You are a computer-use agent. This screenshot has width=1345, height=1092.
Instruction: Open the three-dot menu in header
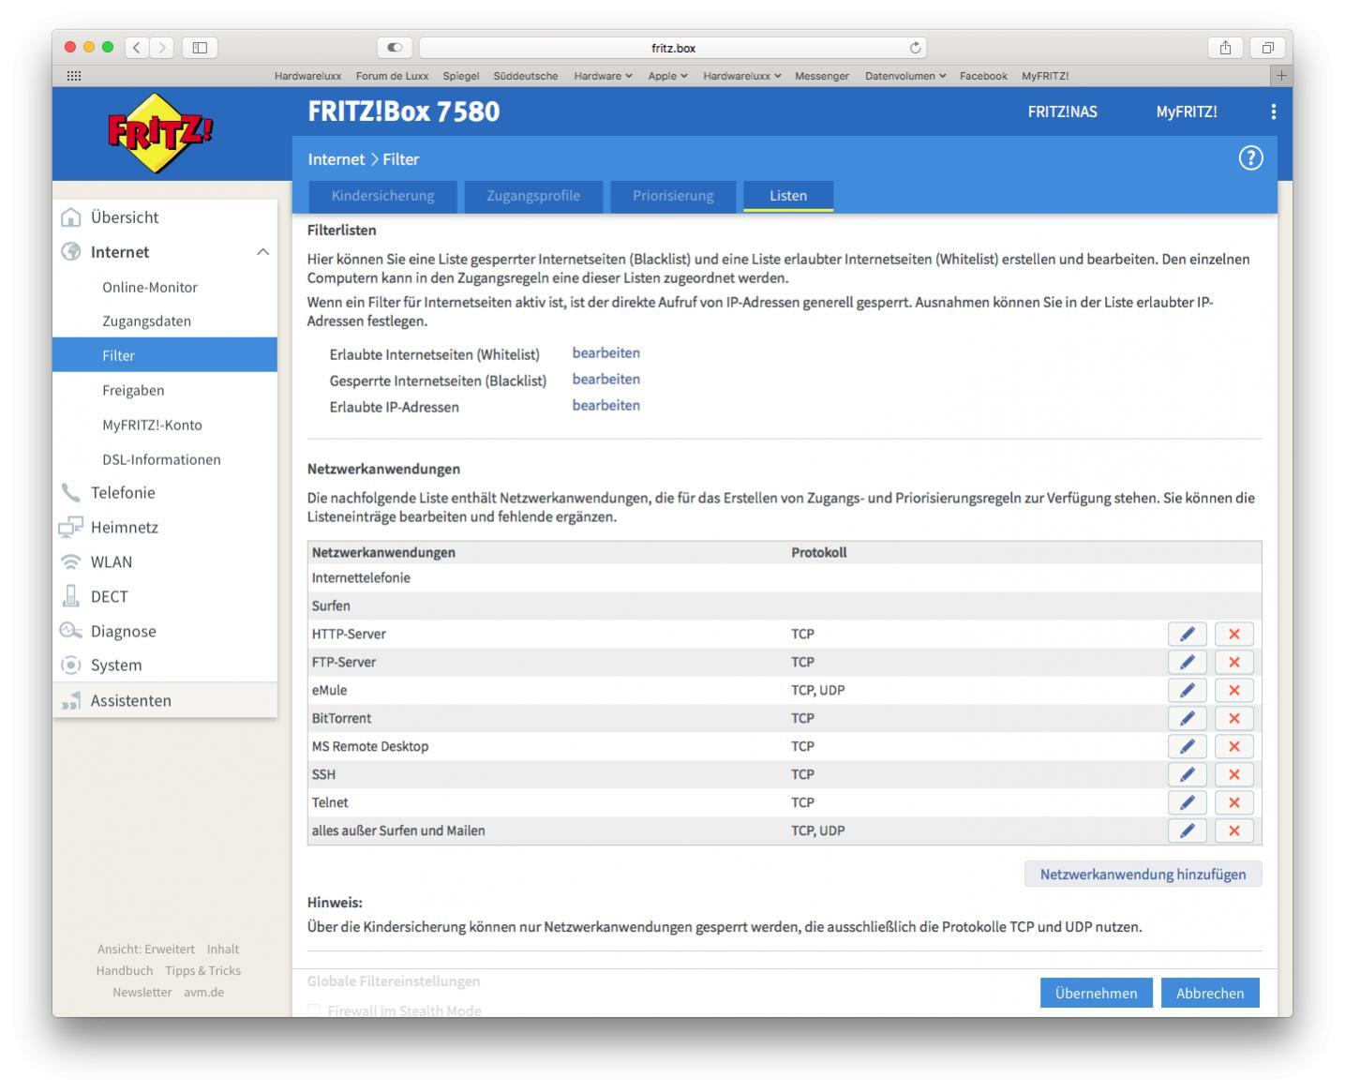tap(1273, 112)
